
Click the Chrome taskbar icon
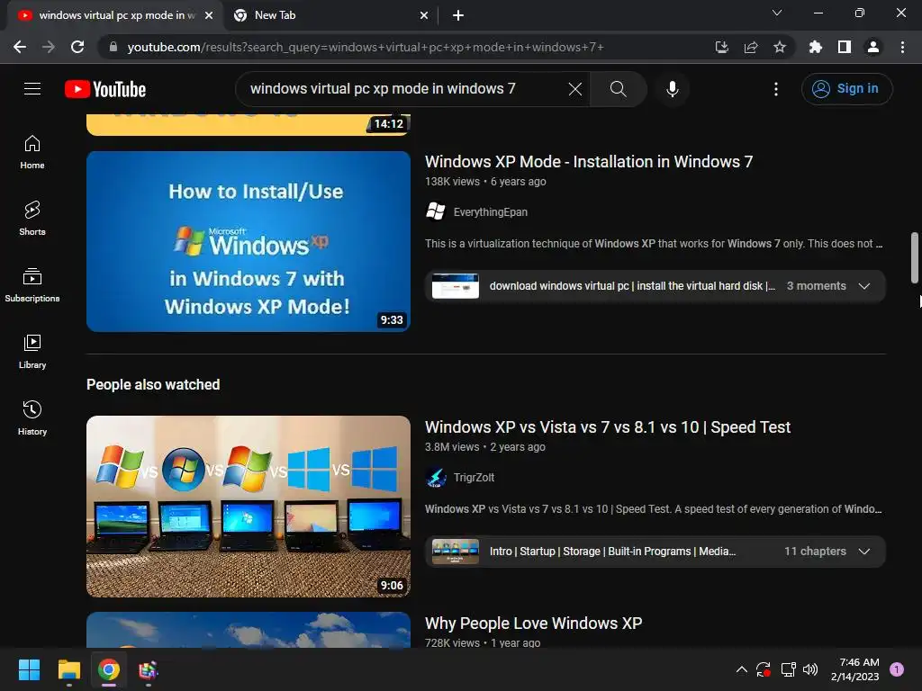point(109,669)
